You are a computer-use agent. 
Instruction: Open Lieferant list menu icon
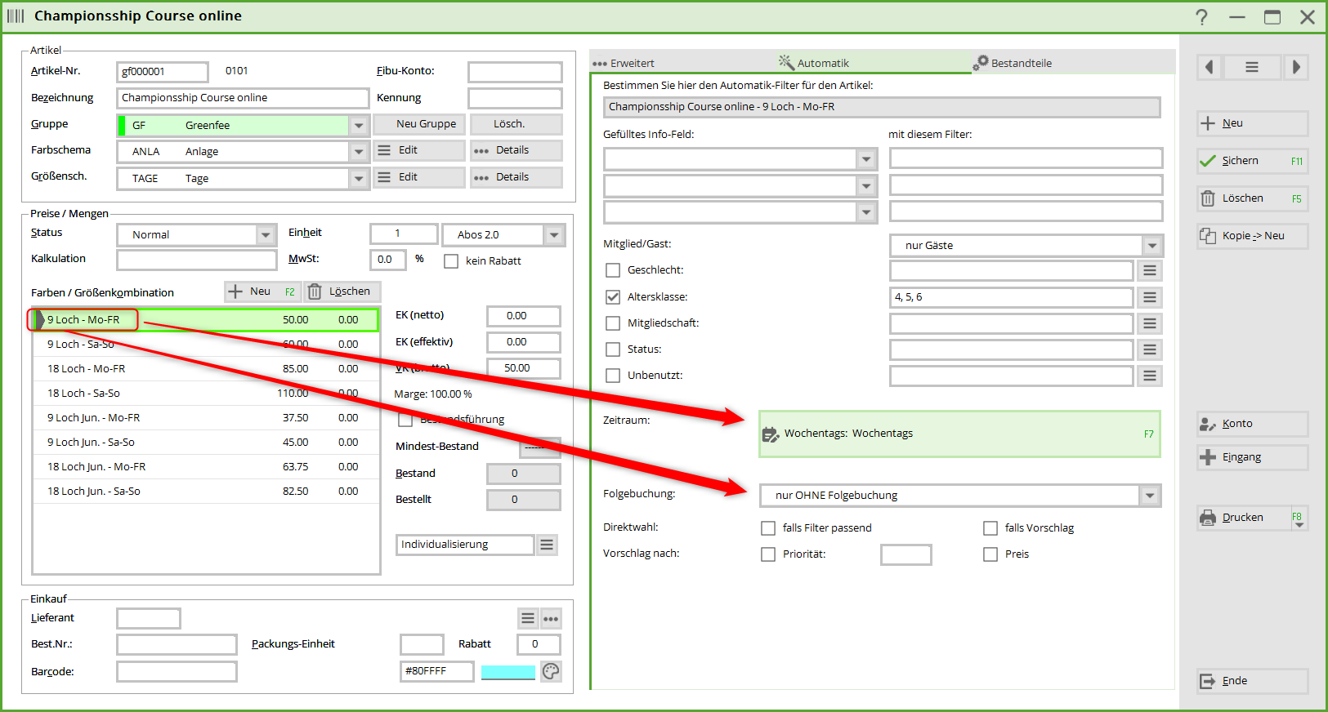528,618
